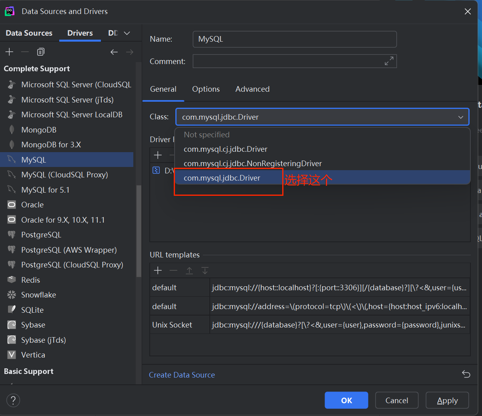Select the Oracle driver
The width and height of the screenshot is (482, 416).
(66, 205)
